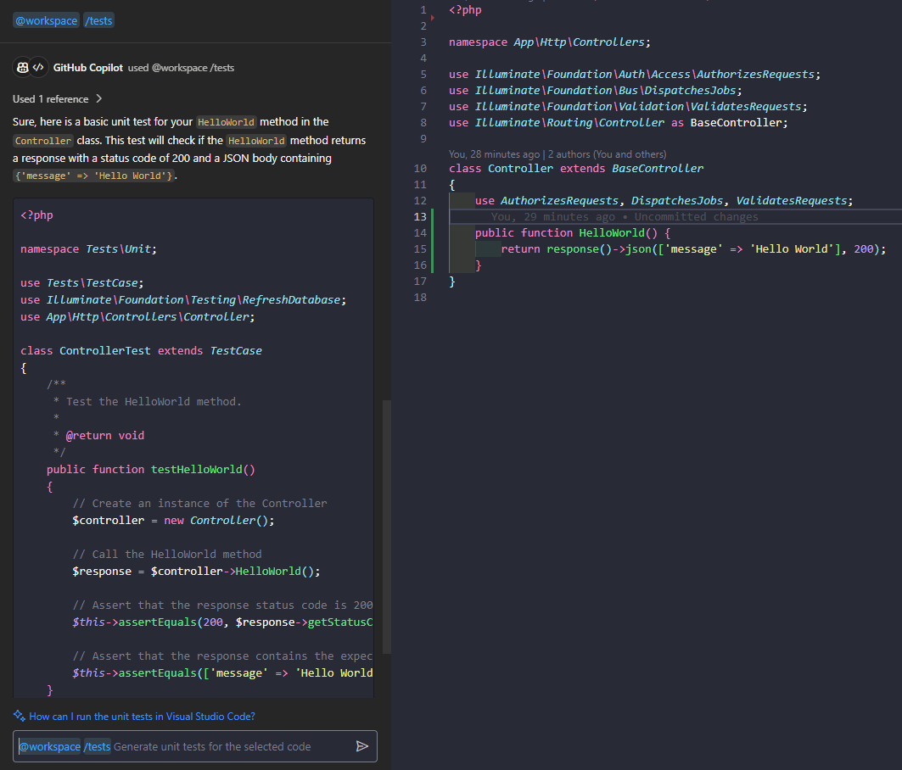
Task: Click the inline 'Controller' code chip in Copilot's reply
Action: pos(43,140)
